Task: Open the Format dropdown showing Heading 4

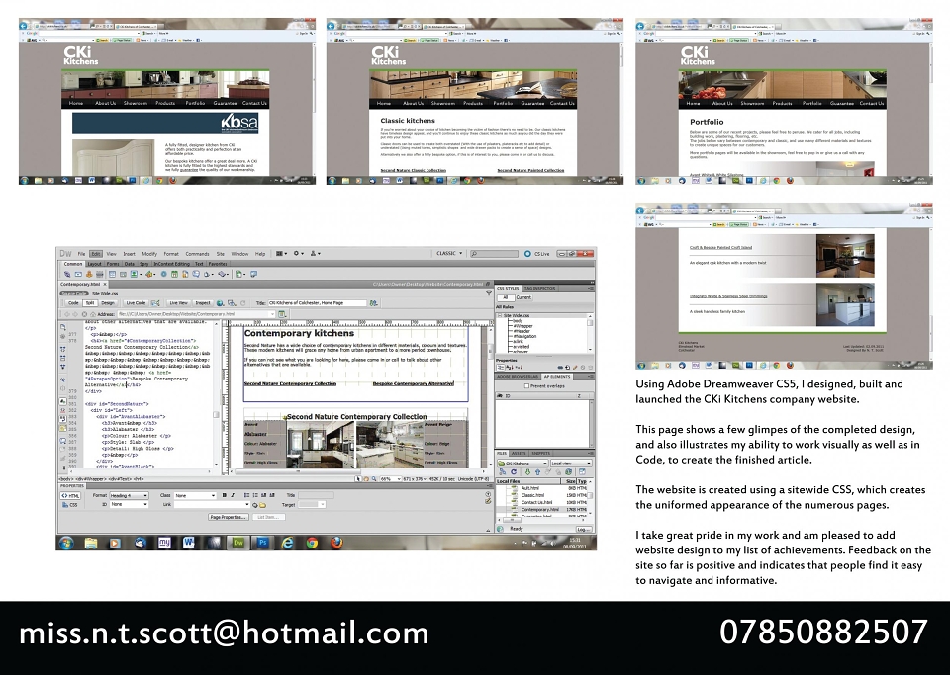Action: (x=129, y=495)
